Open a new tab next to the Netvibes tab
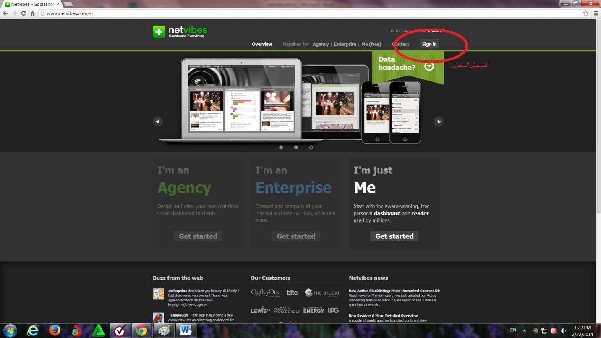Viewport: 601px width, 338px height. [x=68, y=4]
